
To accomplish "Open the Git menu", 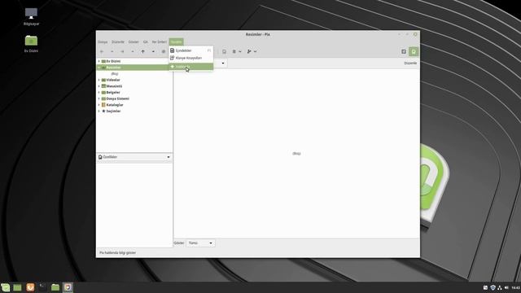I will (146, 42).
